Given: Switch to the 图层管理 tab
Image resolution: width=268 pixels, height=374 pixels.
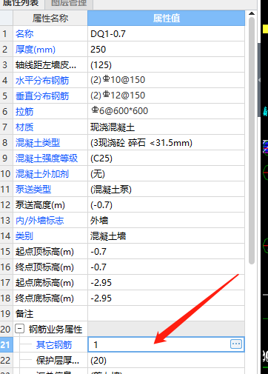Looking at the screenshot, I should (x=69, y=4).
